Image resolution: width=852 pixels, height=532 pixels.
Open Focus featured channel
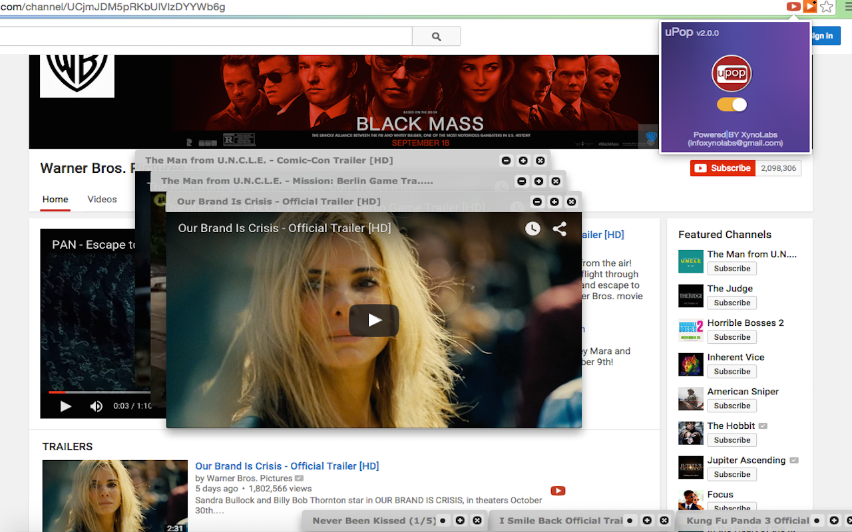(720, 495)
